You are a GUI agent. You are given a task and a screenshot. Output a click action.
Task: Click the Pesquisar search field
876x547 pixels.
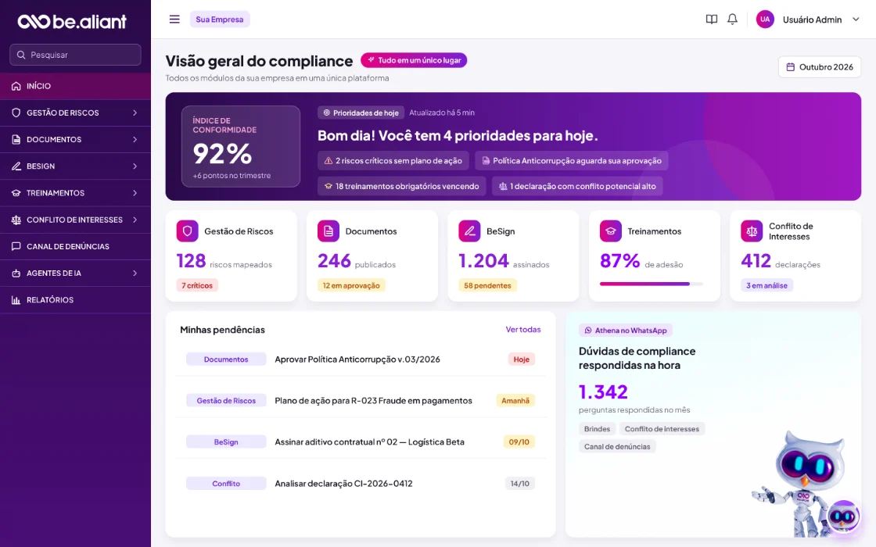tap(75, 55)
